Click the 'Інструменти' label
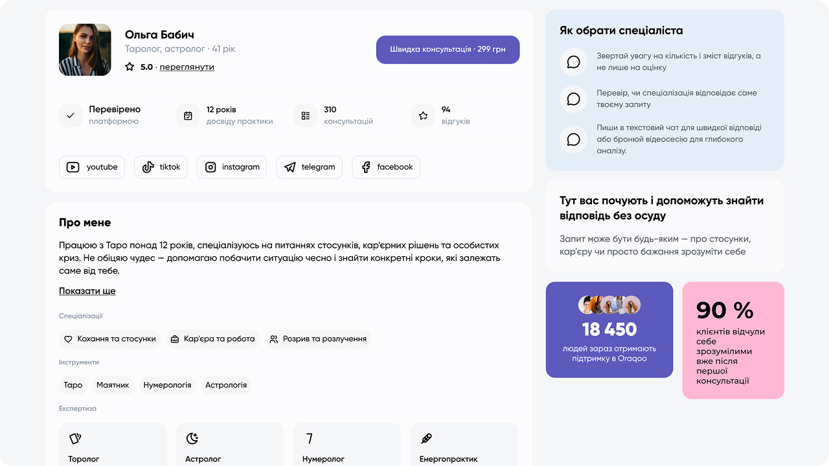The height and width of the screenshot is (466, 829). (x=79, y=362)
